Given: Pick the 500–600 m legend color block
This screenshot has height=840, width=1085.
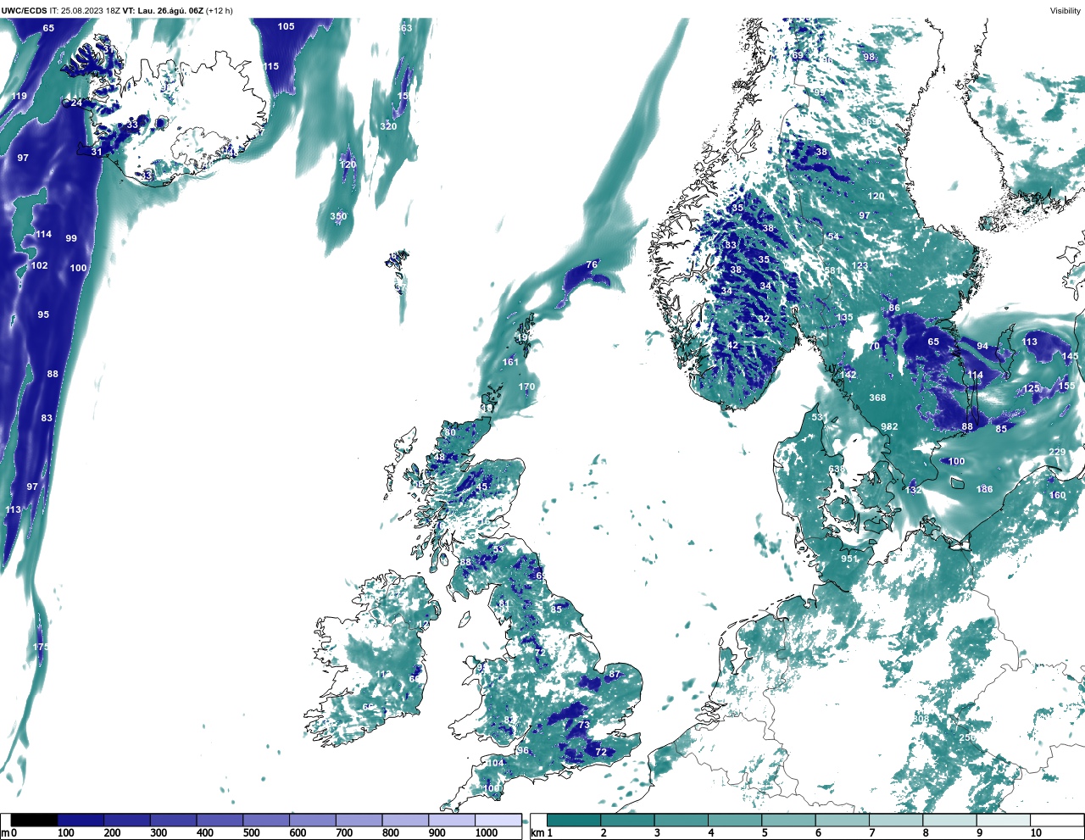Looking at the screenshot, I should (266, 820).
